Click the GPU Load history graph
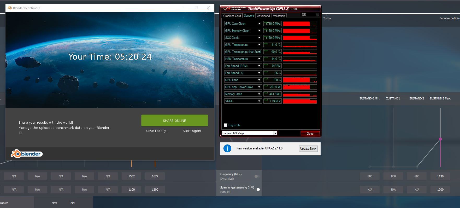460x208 pixels. click(300, 80)
